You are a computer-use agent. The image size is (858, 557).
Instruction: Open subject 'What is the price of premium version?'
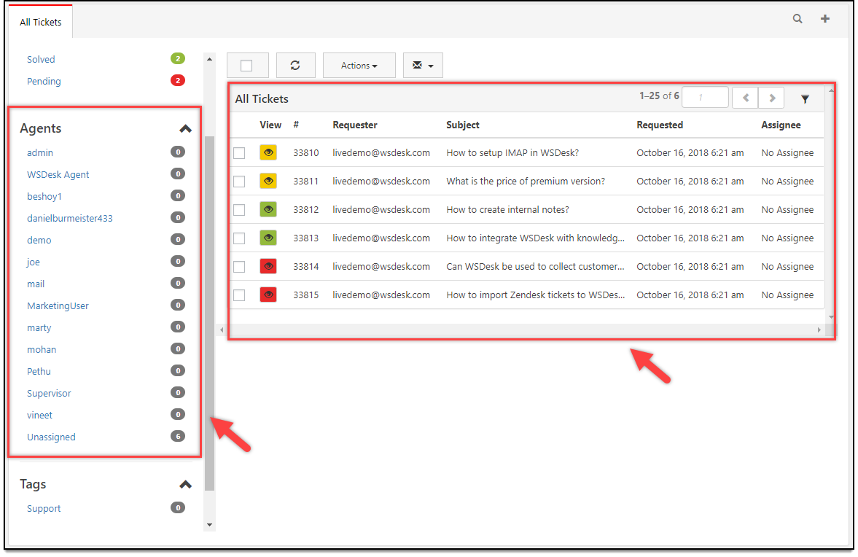(526, 181)
